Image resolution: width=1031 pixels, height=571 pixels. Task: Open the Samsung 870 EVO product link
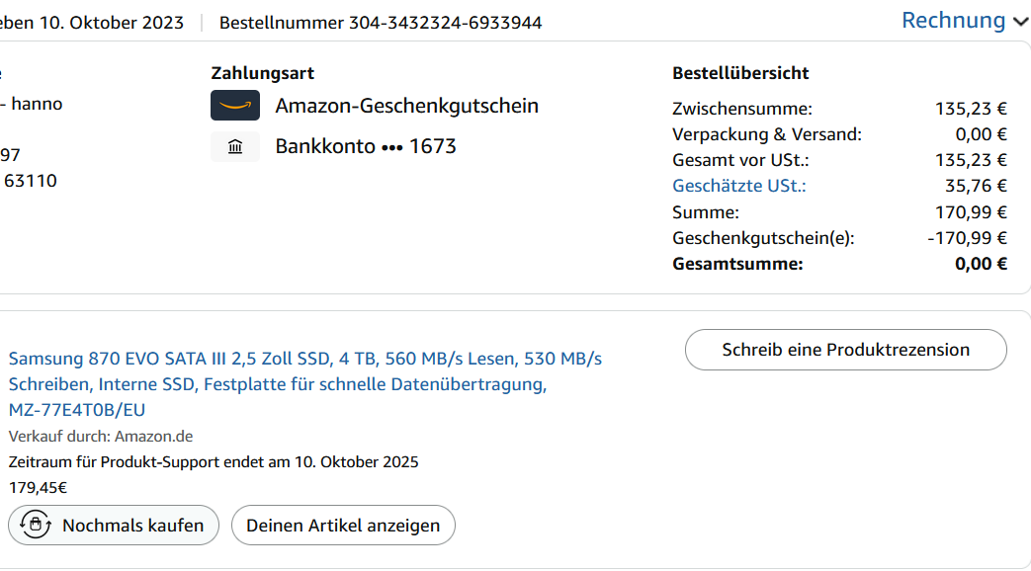tap(304, 383)
